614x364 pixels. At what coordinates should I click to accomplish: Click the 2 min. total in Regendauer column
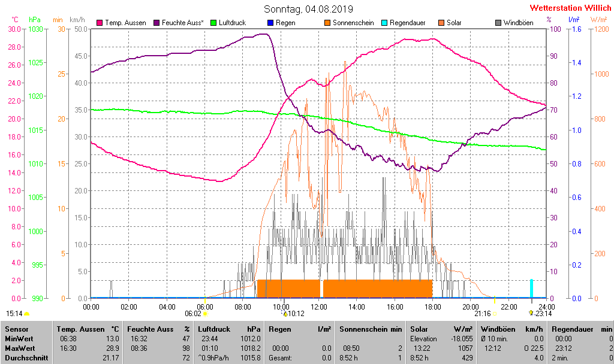[x=561, y=357]
